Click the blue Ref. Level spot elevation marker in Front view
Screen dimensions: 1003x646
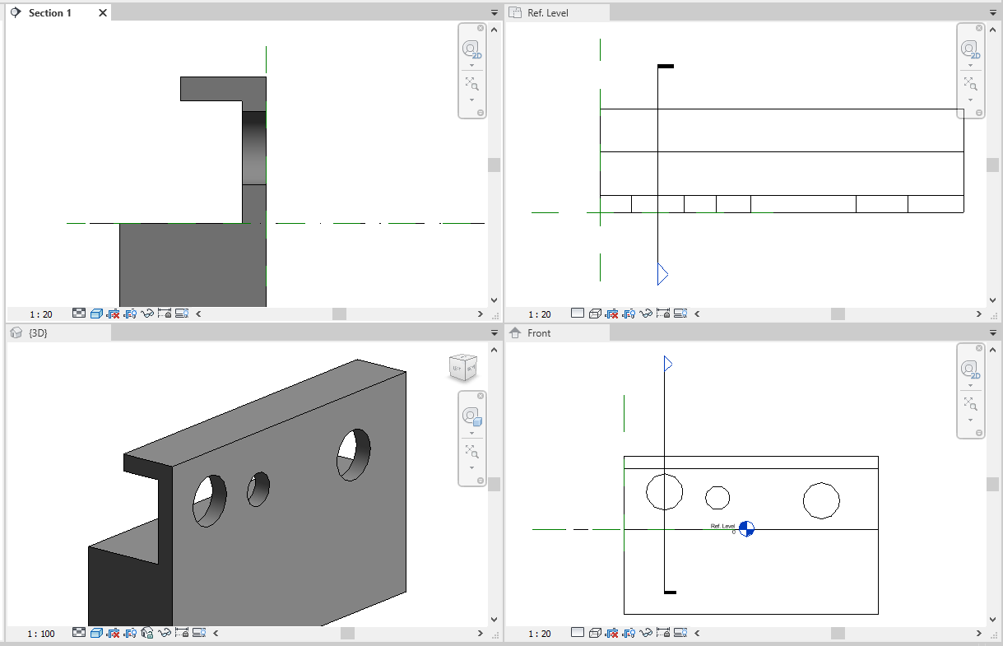[747, 530]
